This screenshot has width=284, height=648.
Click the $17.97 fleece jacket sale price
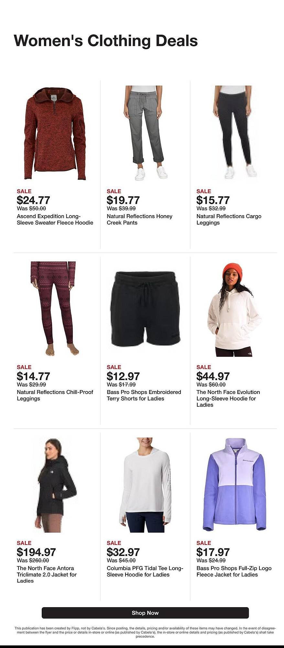pyautogui.click(x=213, y=552)
